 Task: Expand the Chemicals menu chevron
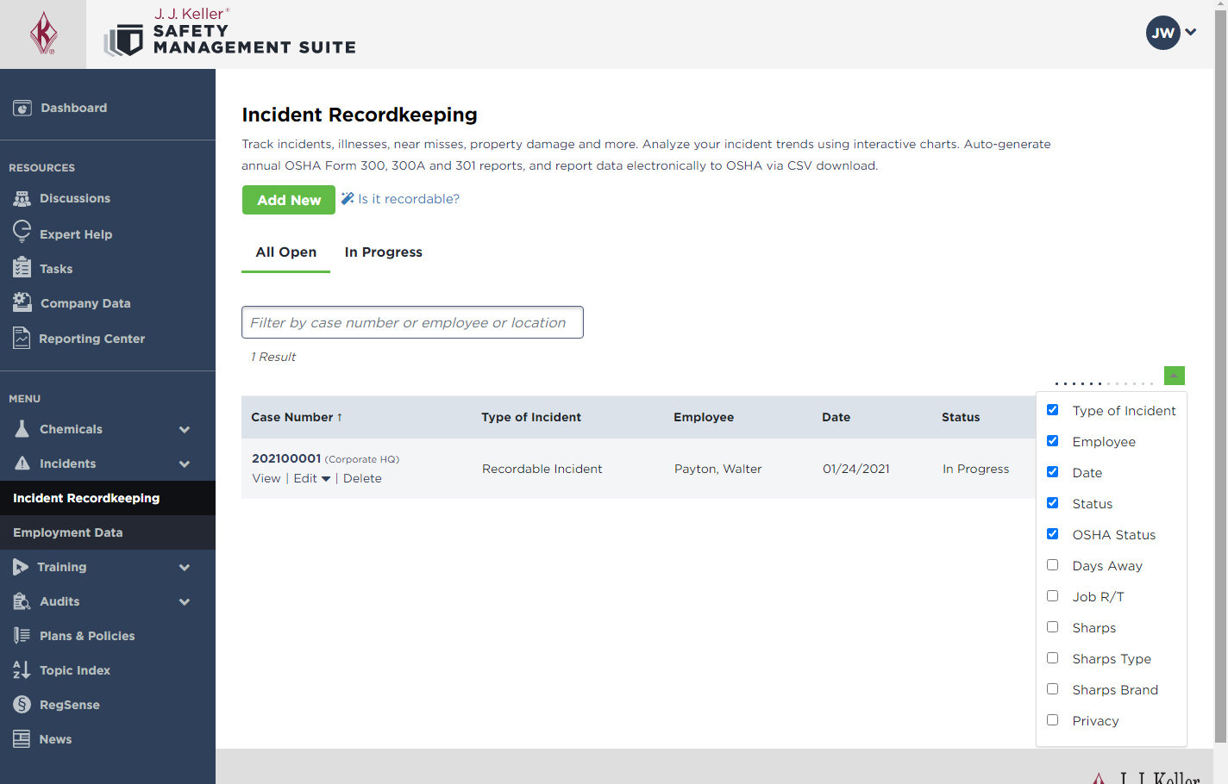coord(185,429)
